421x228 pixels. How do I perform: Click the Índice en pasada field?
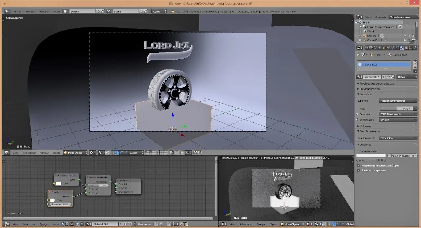point(403,156)
